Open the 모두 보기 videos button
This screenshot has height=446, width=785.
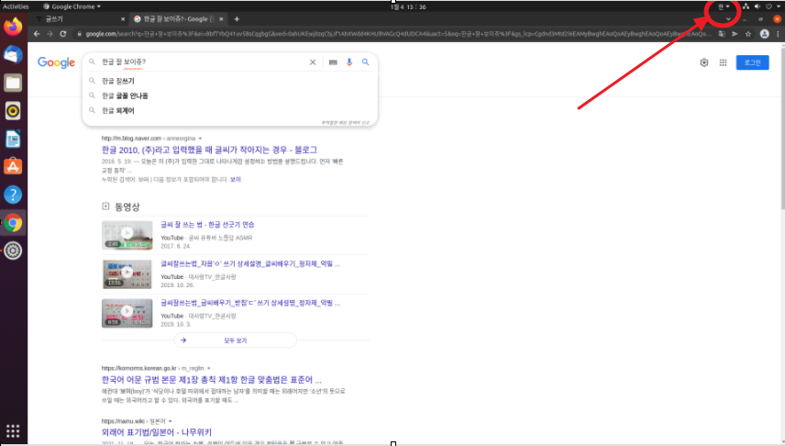(x=236, y=340)
